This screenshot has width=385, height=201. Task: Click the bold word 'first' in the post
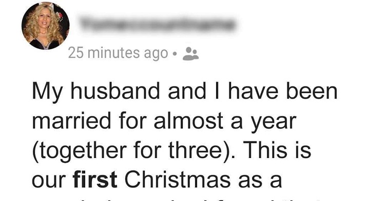point(95,180)
